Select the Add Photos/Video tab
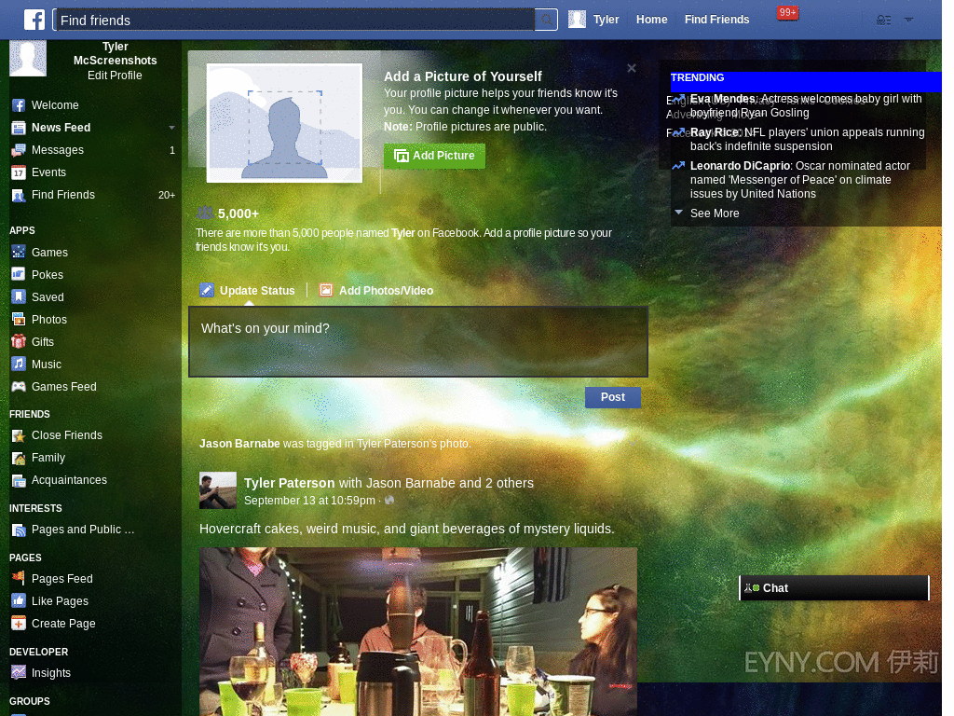Screen dimensions: 954x716 coord(376,291)
